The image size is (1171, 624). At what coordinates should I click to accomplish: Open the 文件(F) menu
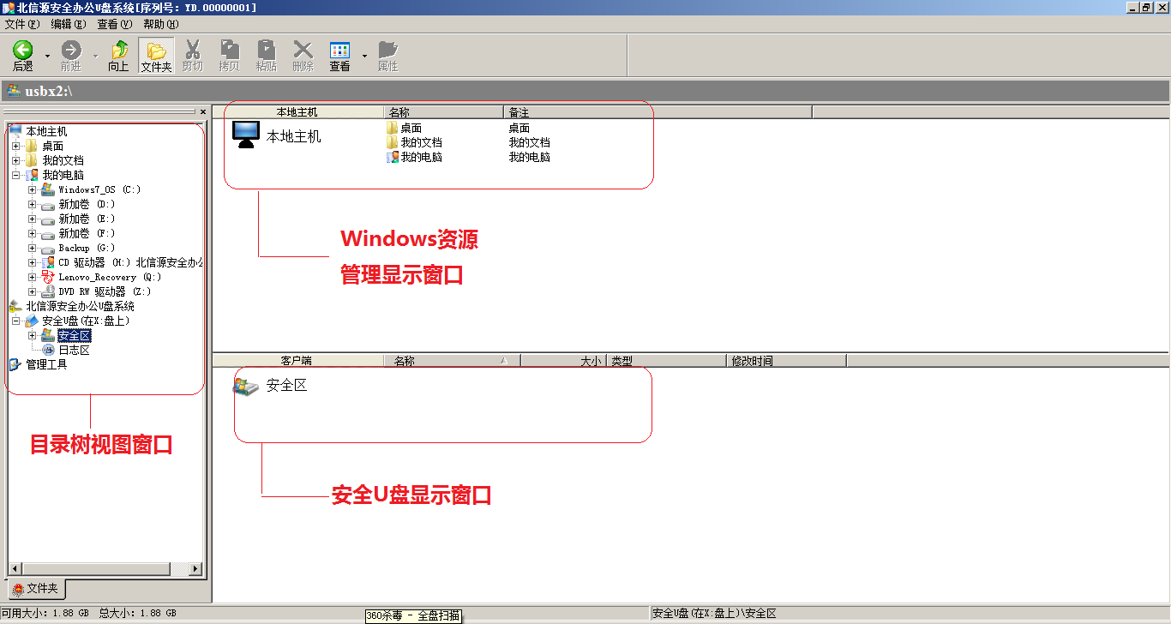22,24
